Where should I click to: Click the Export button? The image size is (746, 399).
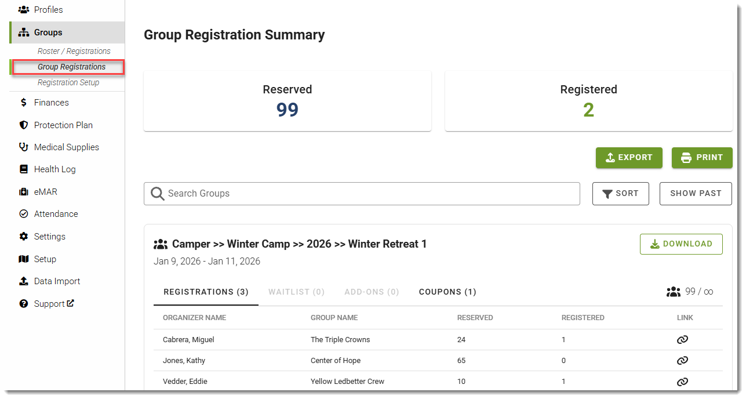pos(629,158)
